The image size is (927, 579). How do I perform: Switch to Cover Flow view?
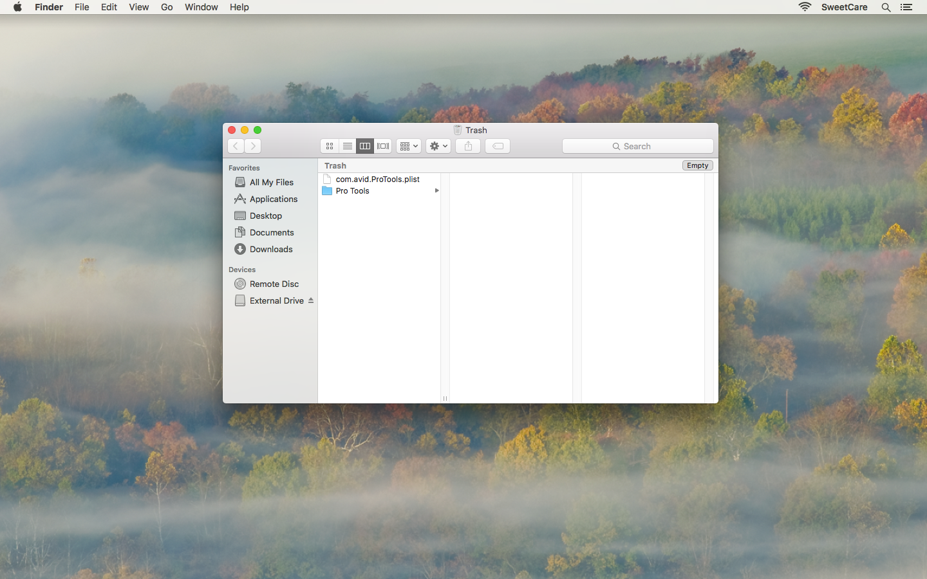coord(383,146)
